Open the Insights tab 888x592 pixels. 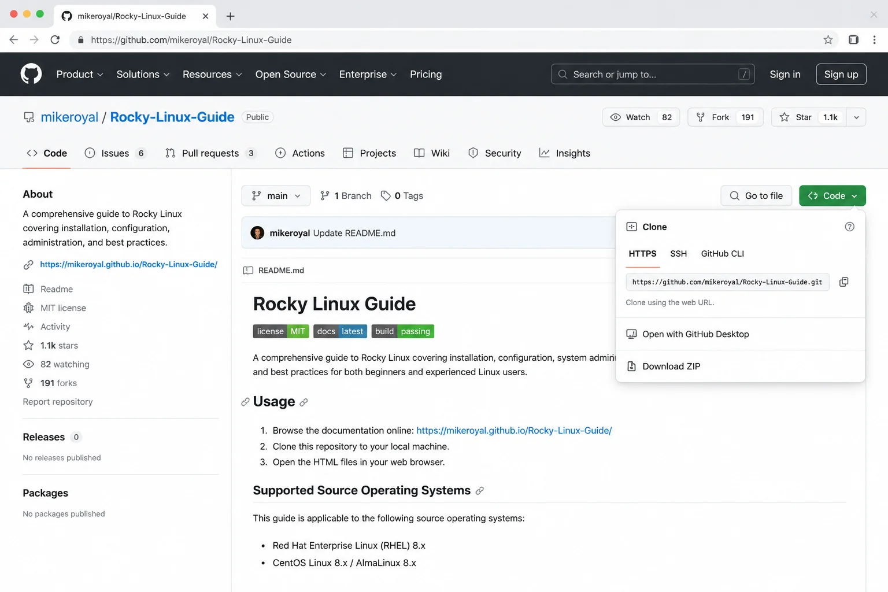pyautogui.click(x=565, y=153)
